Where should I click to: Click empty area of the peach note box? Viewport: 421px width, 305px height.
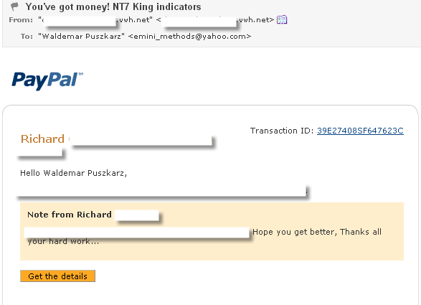[268, 251]
